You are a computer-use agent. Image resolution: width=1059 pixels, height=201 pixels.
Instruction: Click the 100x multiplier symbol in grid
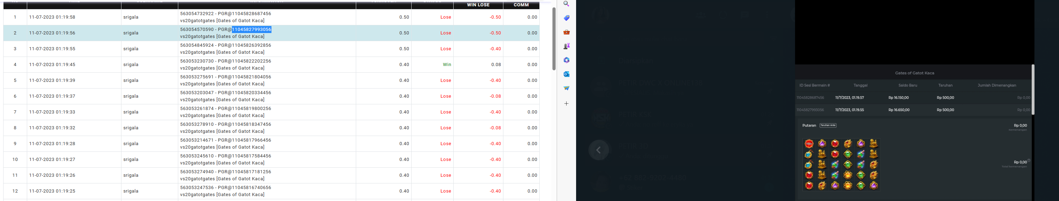[809, 144]
